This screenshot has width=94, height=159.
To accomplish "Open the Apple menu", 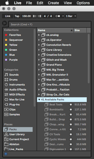I will click(x=7, y=3).
